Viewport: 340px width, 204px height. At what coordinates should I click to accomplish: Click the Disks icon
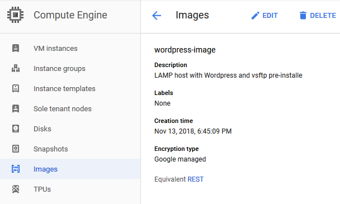tap(16, 129)
